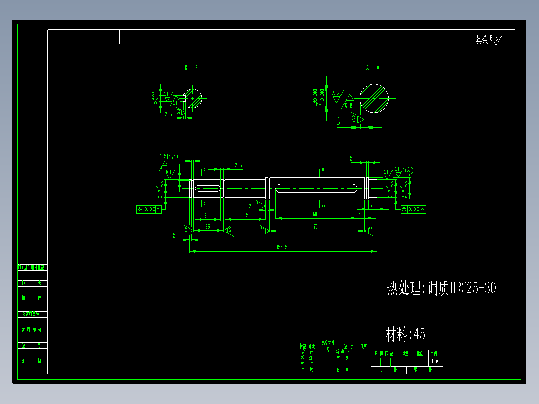Select the 重量 weight header cell
Image resolution: width=539 pixels, height=404 pixels.
tap(421, 354)
